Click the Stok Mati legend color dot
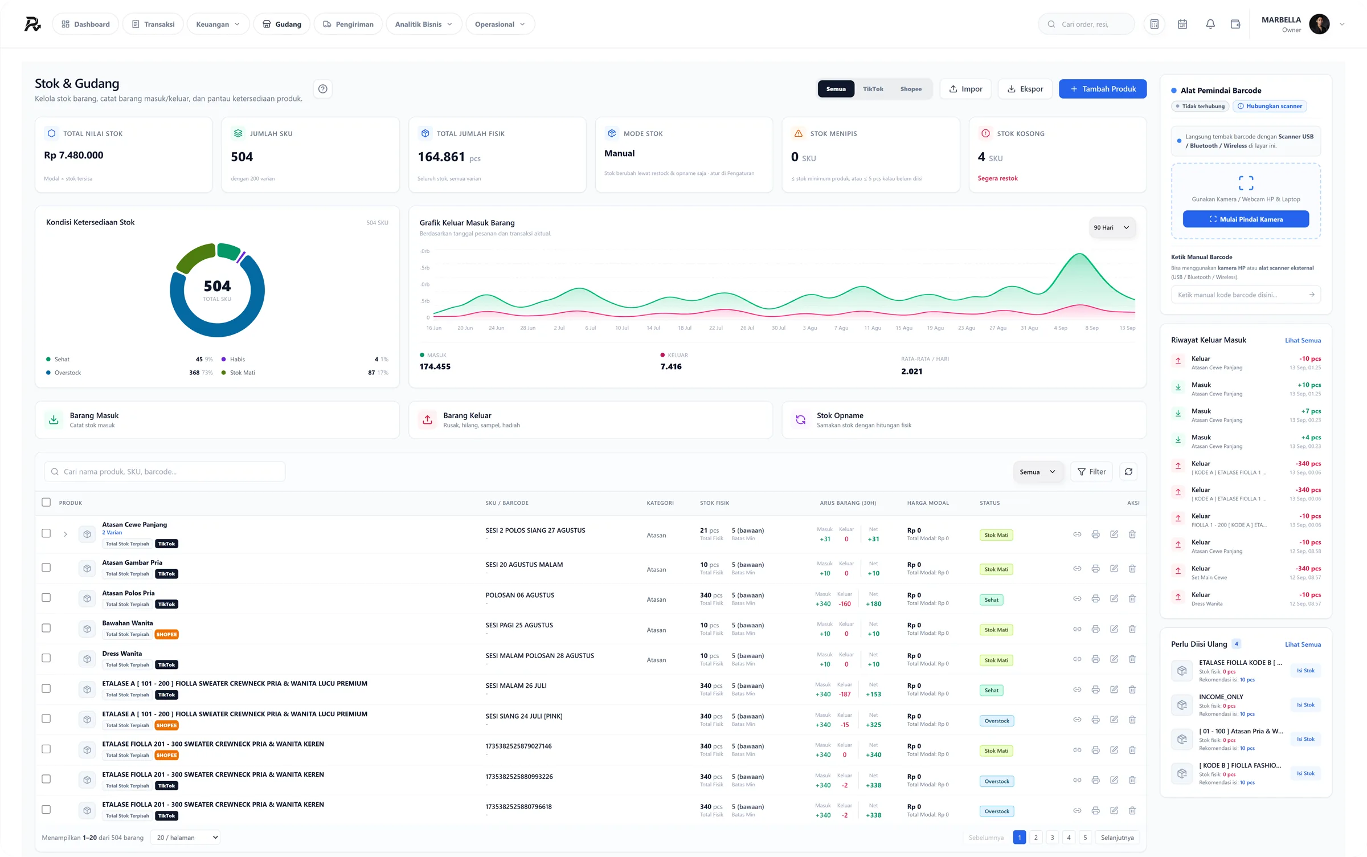 224,373
